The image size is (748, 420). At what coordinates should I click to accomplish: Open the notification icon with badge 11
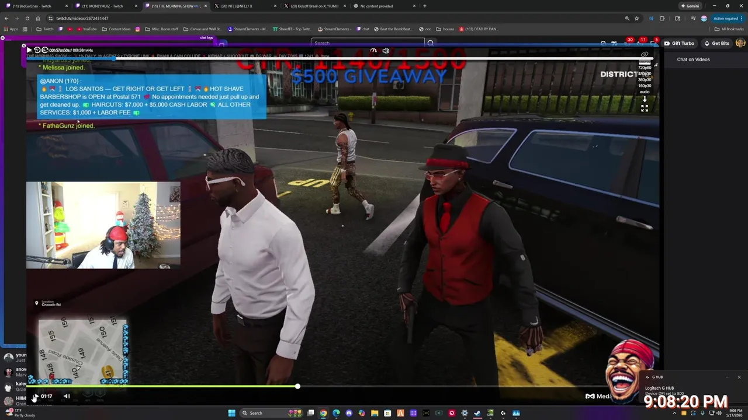pyautogui.click(x=640, y=43)
